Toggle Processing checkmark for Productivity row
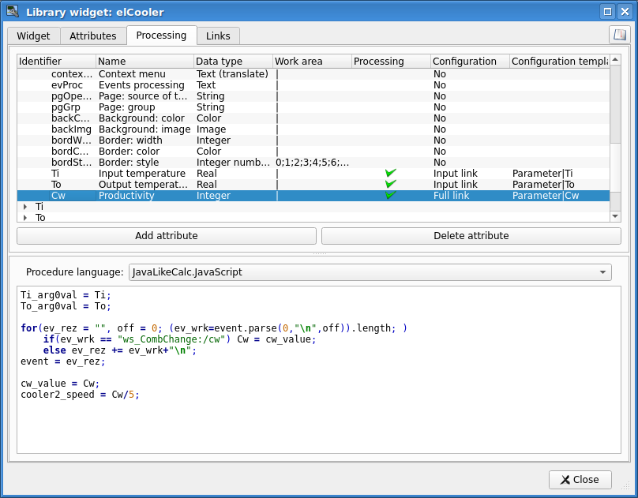638x498 pixels. [x=390, y=195]
